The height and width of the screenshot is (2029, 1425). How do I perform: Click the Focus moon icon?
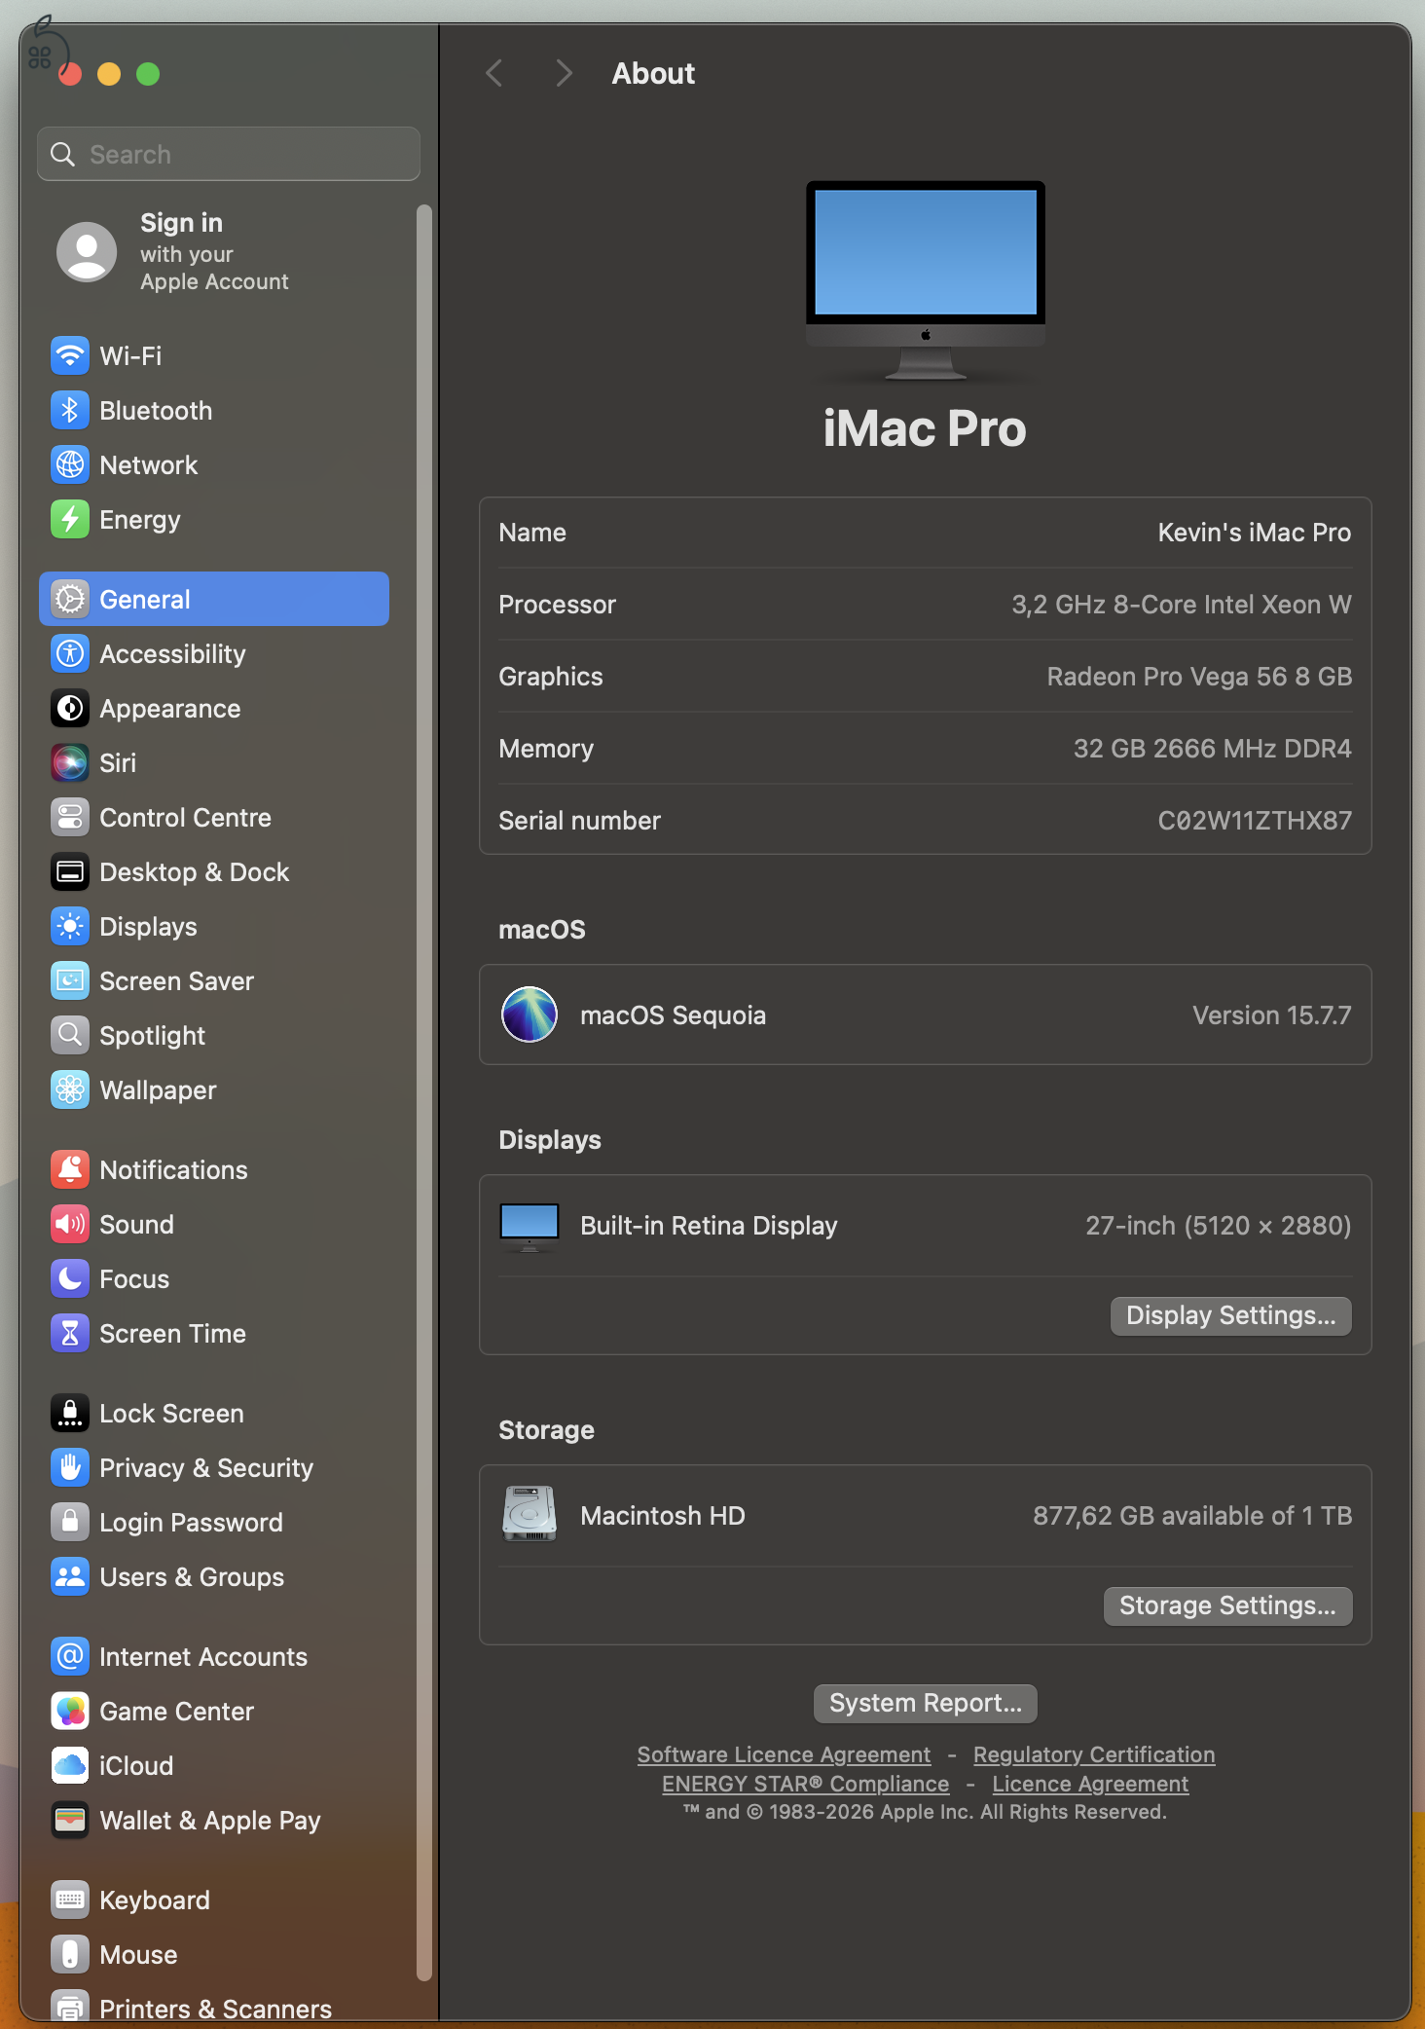[x=70, y=1279]
